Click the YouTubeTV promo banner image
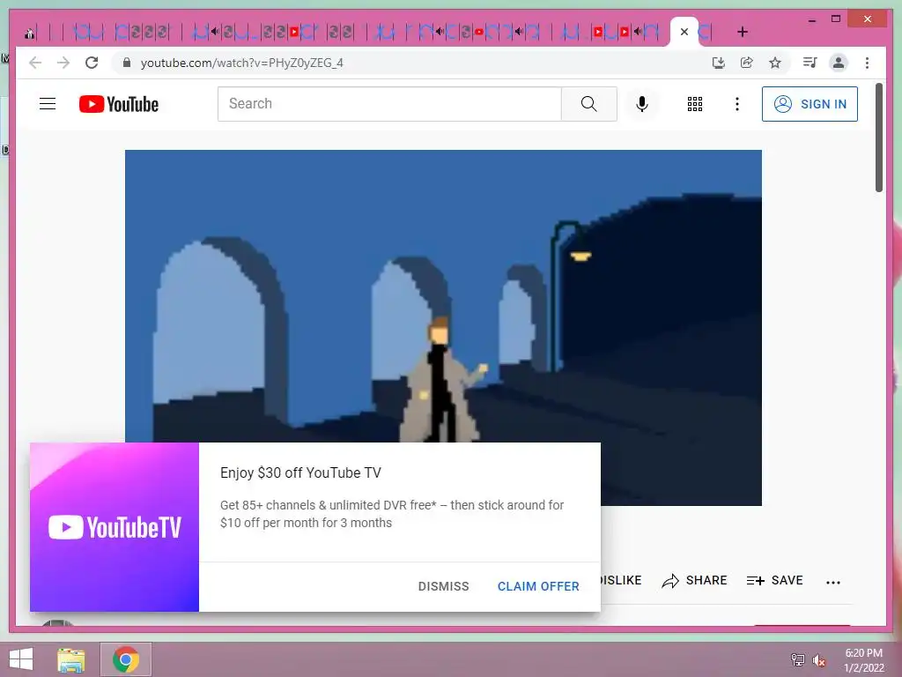This screenshot has height=677, width=902. tap(115, 527)
